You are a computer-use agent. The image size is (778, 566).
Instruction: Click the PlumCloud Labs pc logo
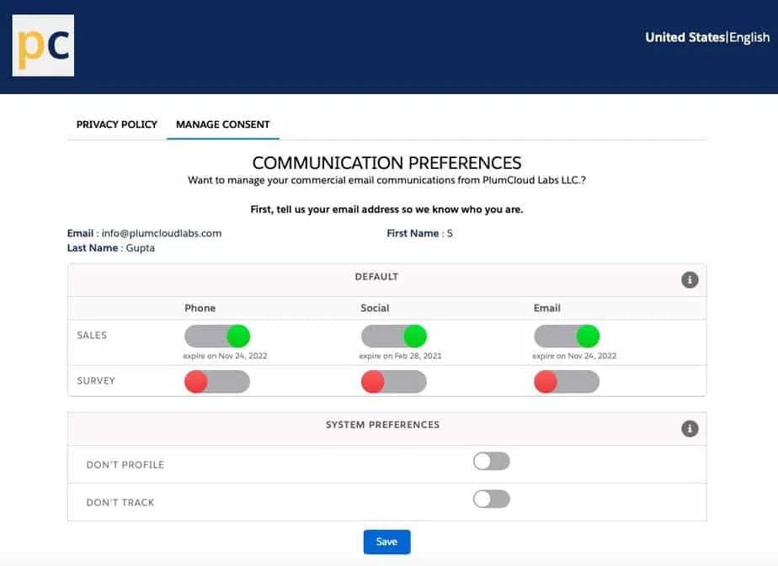click(43, 45)
